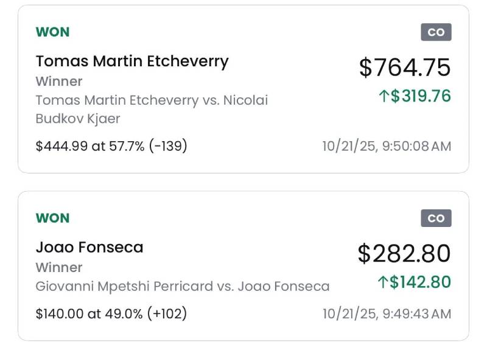Viewport: 487px width, 342px height.
Task: Click the CO badge on Fonseca bet
Action: pyautogui.click(x=436, y=218)
